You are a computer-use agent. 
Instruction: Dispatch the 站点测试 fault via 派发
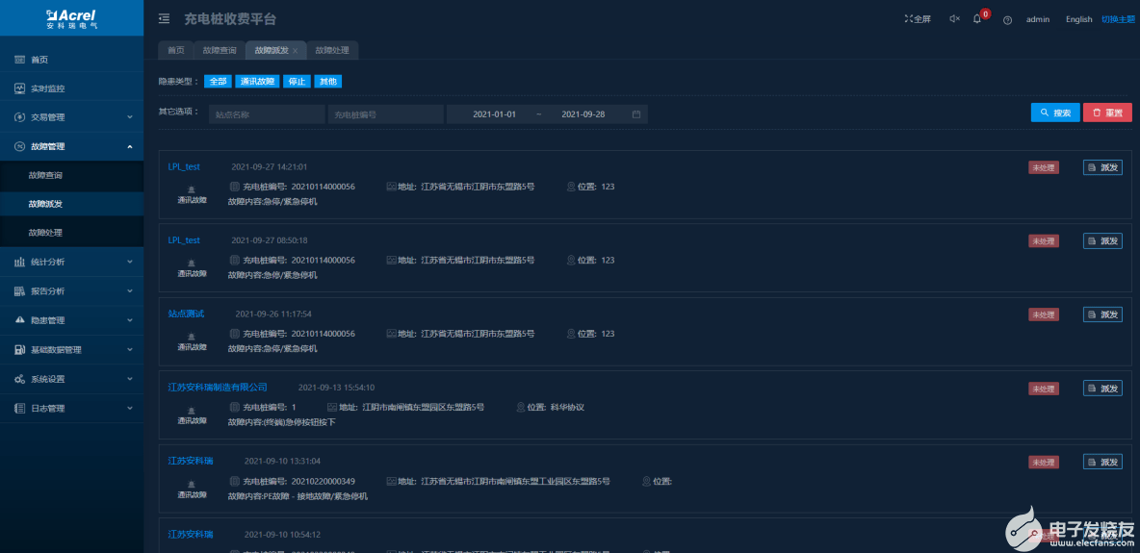click(x=1102, y=314)
